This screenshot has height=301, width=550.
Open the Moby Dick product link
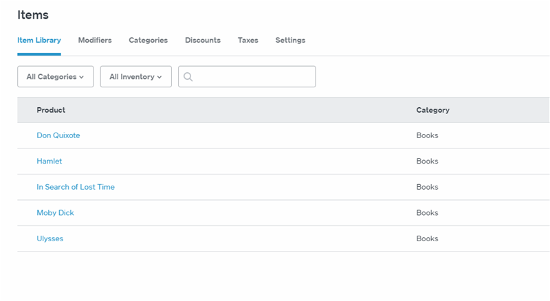[x=55, y=213]
